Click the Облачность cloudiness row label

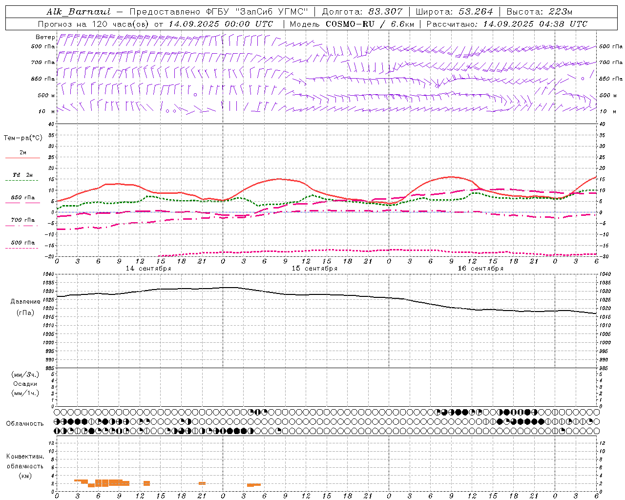point(25,424)
